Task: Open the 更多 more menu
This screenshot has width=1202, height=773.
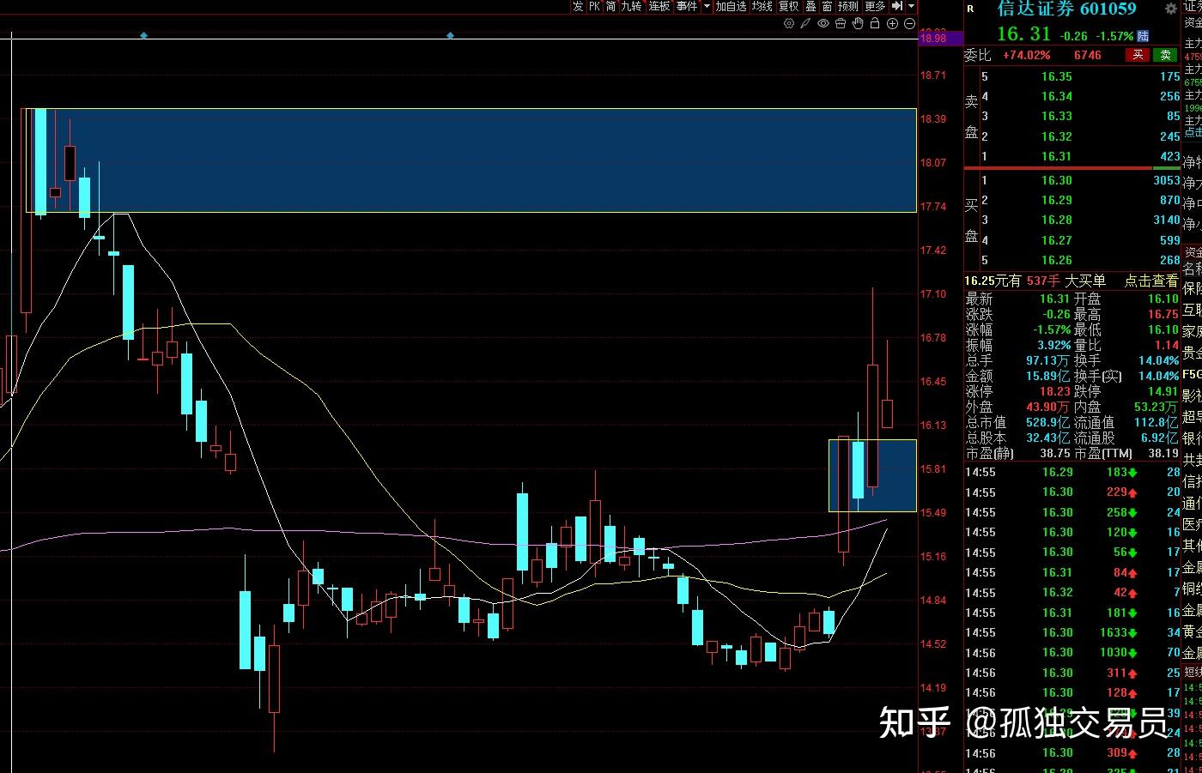Action: pos(875,6)
